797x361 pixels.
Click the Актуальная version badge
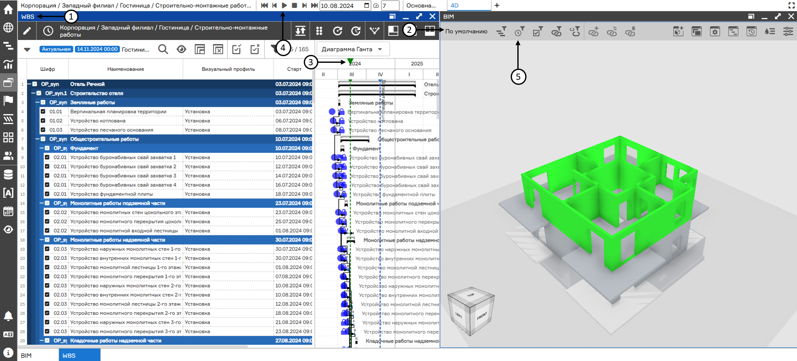click(56, 49)
